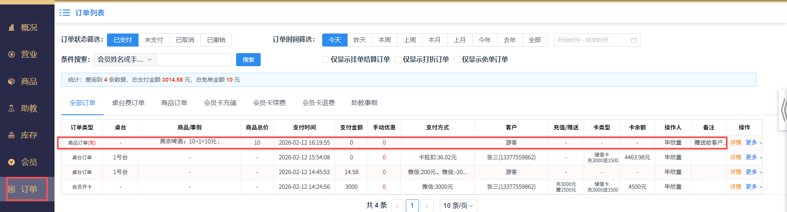Expand 更多 menu for the 会员开卡 order
This screenshot has height=212, width=787.
point(753,187)
